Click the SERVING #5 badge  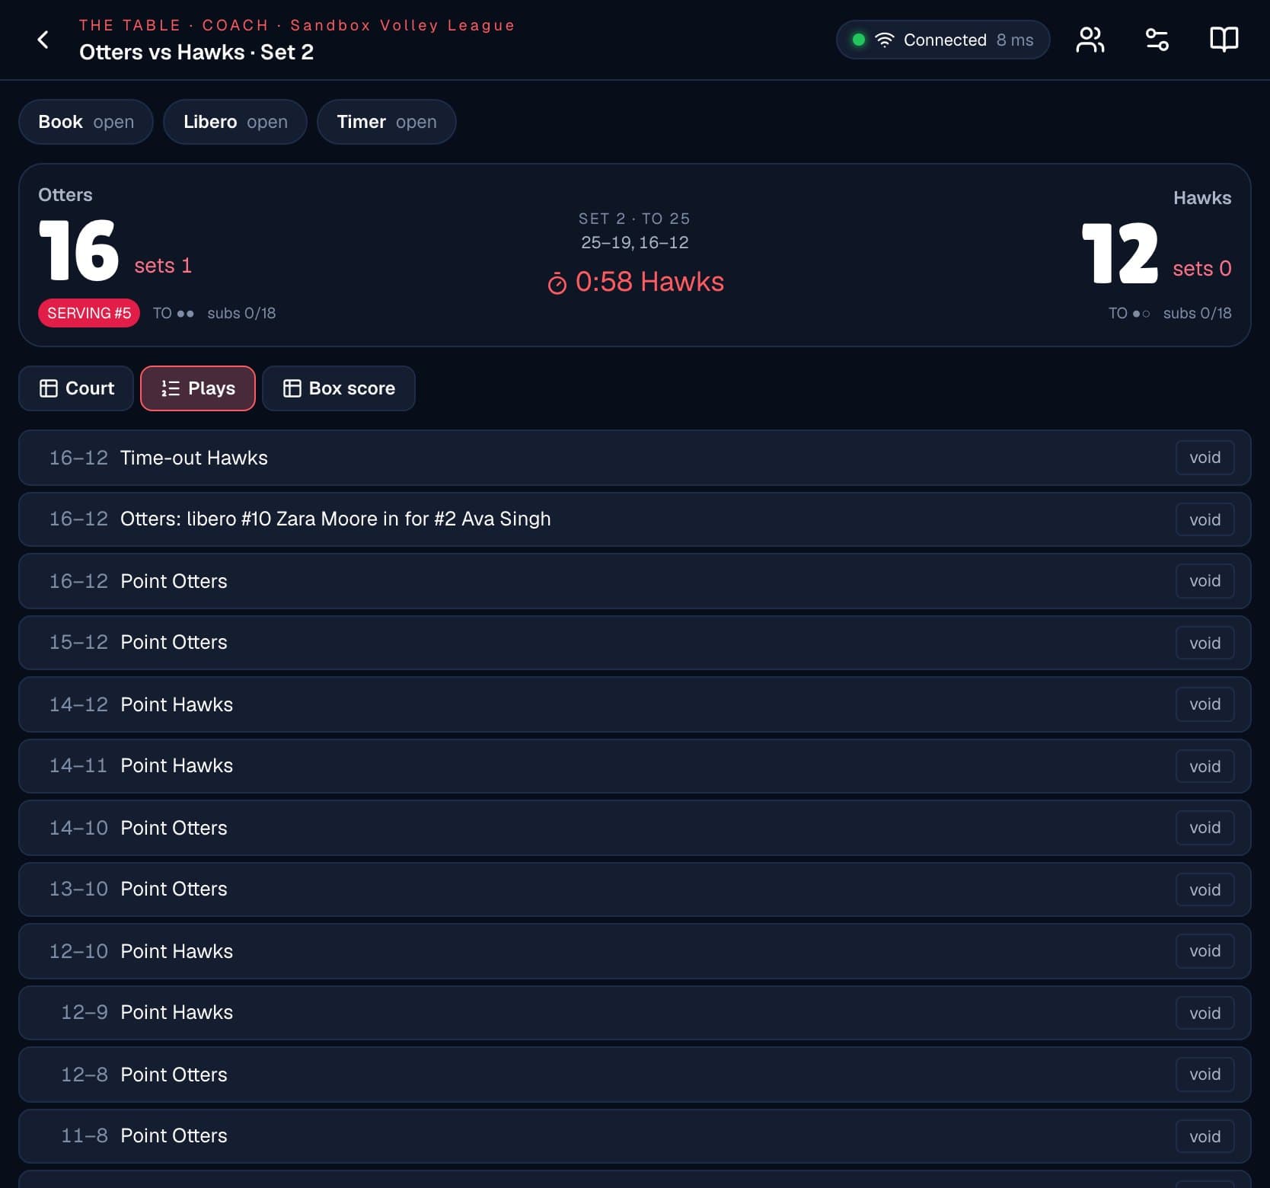tap(89, 313)
